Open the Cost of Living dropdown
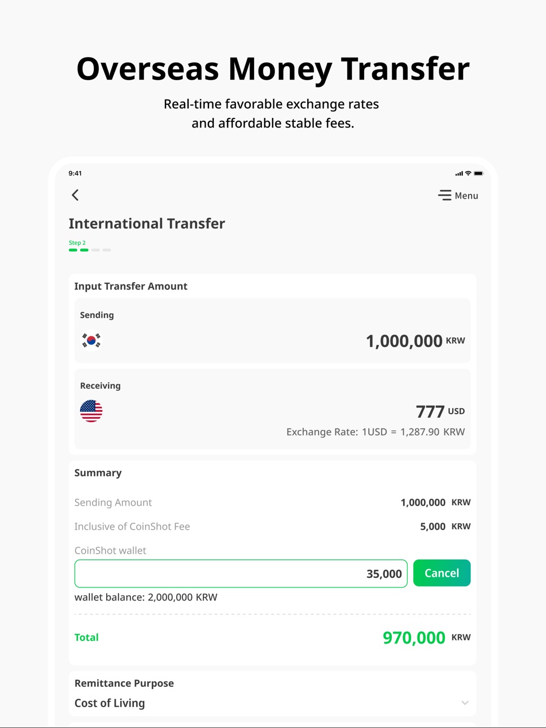 point(273,703)
